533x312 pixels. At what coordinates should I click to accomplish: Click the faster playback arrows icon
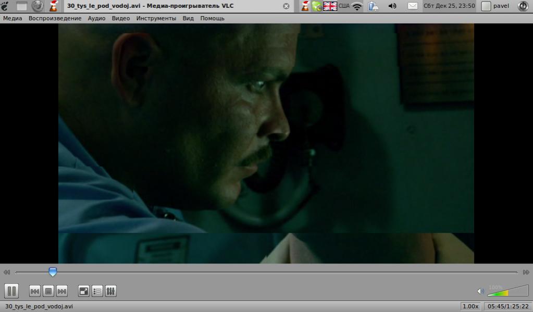pos(526,272)
